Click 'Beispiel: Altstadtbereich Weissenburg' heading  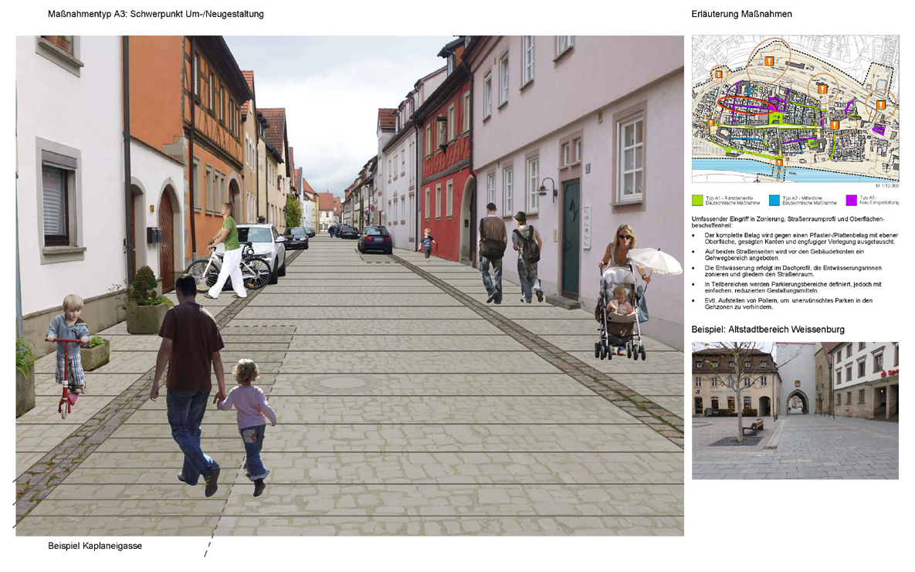pos(768,330)
